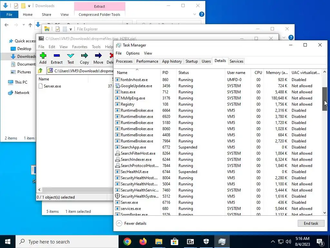Screen dimensions: 330x248
Task: Click the back arrow in Downloads window
Action: click(x=6, y=25)
